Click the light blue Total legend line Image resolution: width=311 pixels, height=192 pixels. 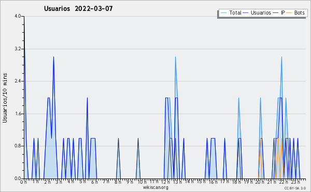223,13
